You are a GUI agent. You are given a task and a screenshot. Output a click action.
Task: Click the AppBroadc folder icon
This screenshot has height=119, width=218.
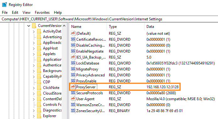(39, 43)
